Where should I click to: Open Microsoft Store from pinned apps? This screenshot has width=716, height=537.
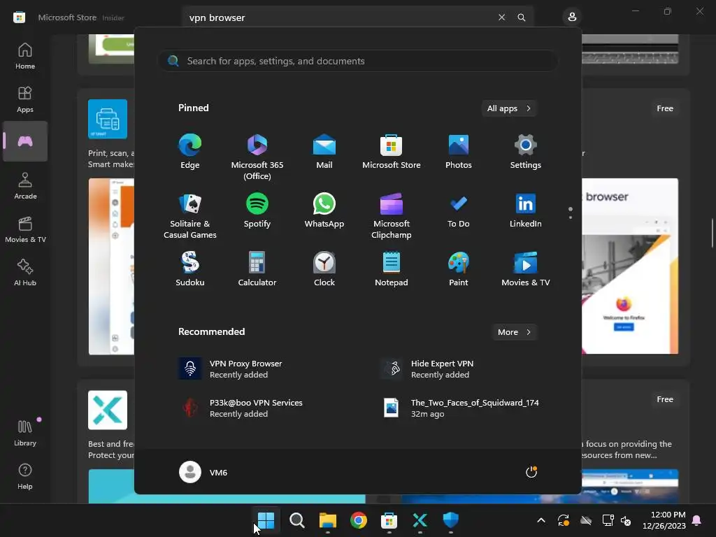coord(392,152)
